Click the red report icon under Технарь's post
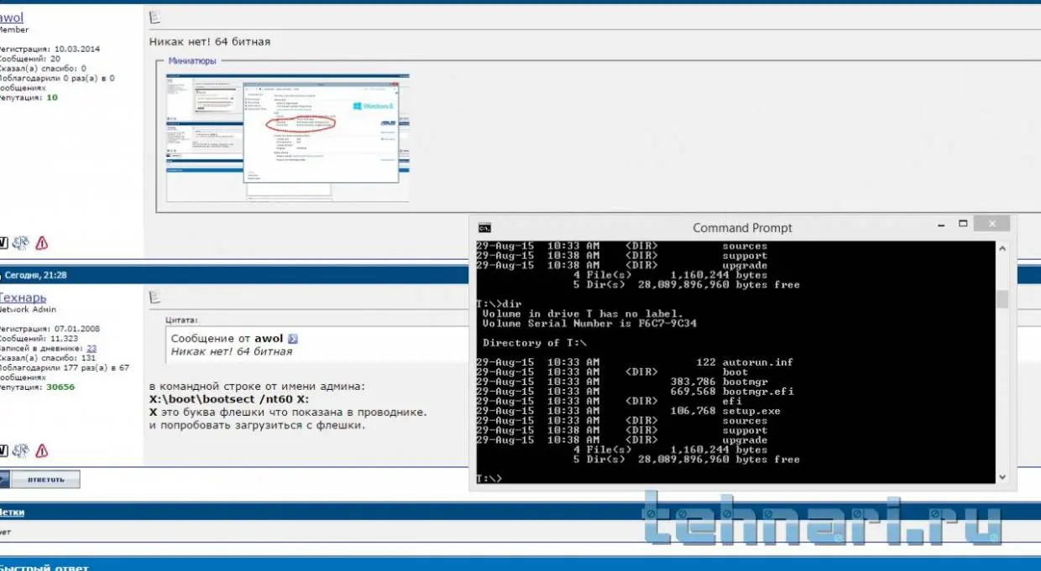The width and height of the screenshot is (1041, 571). 41,450
